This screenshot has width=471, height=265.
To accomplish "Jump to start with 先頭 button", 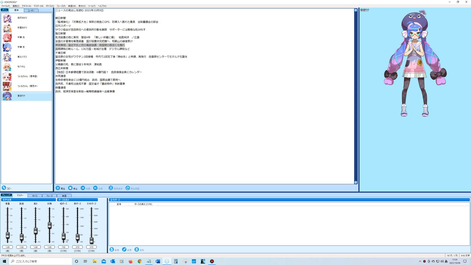I will [85, 188].
